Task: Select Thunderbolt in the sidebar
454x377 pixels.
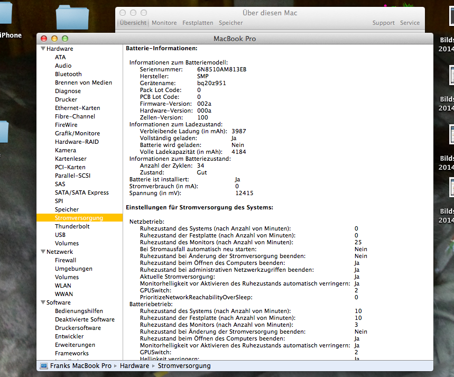Action: 72,226
